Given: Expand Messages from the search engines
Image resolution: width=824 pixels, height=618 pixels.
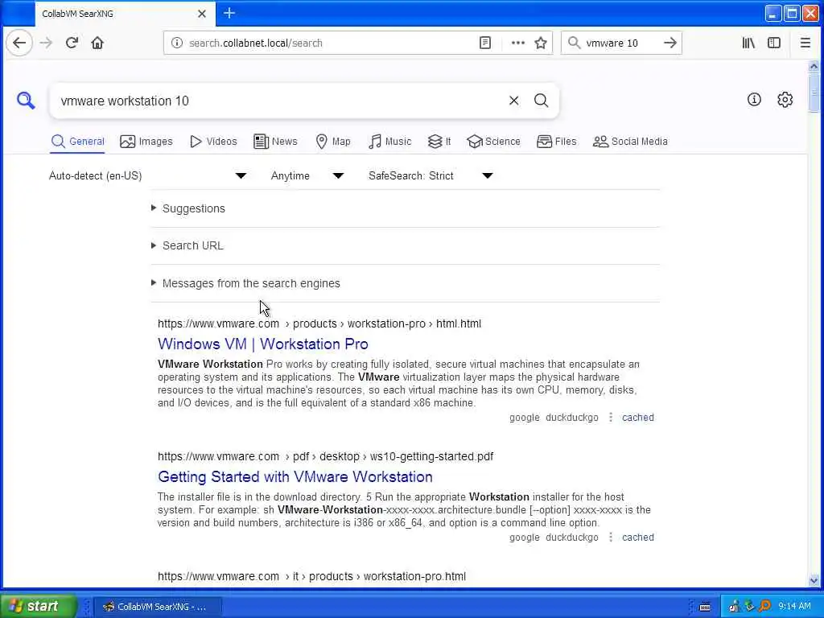Looking at the screenshot, I should coord(251,283).
